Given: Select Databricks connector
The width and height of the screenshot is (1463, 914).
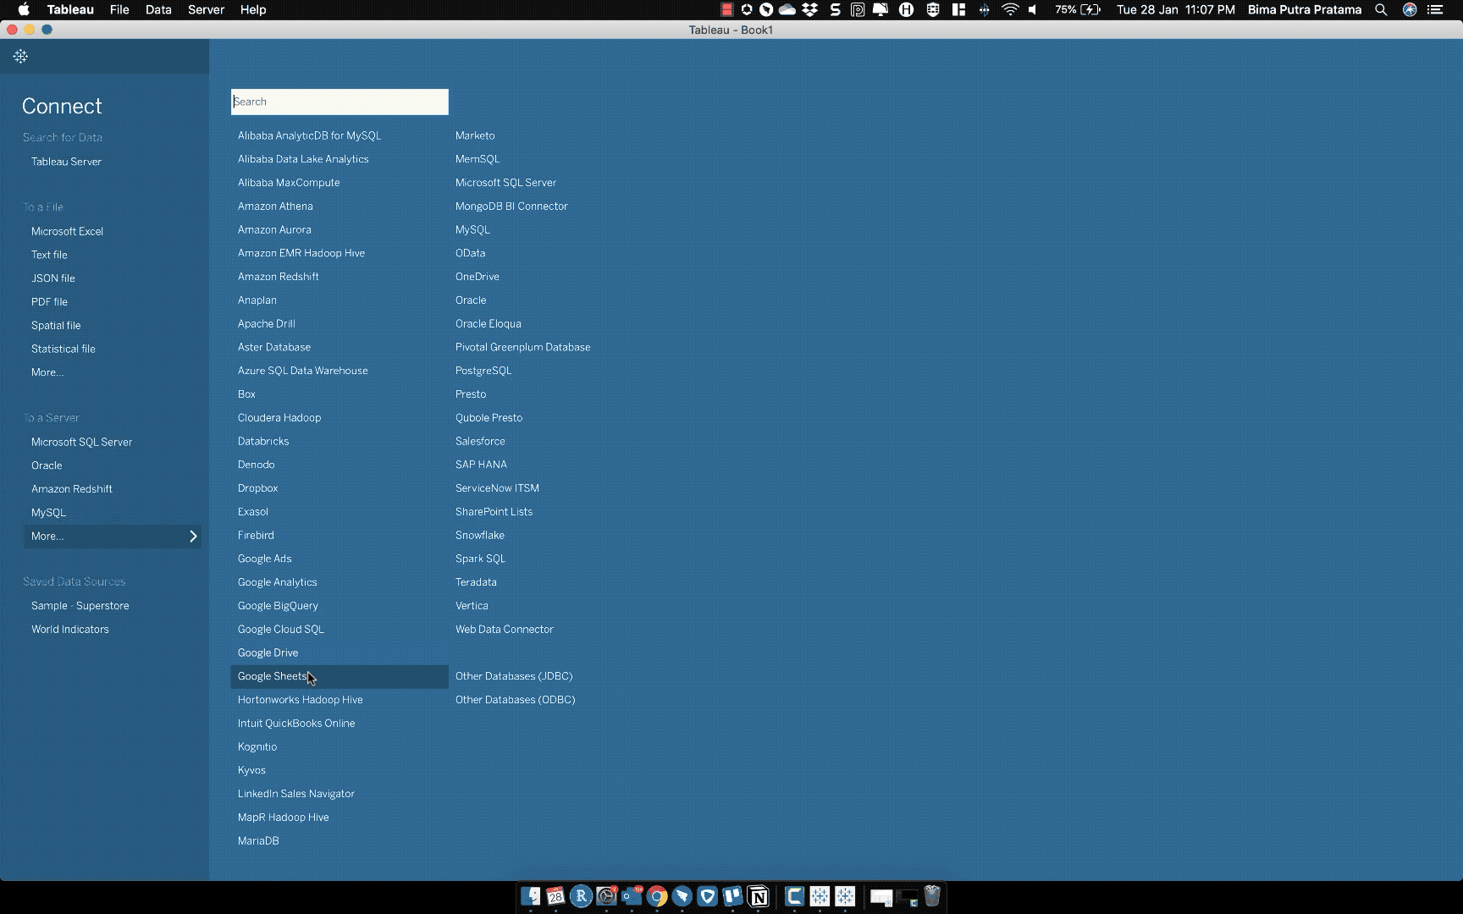Looking at the screenshot, I should point(263,442).
